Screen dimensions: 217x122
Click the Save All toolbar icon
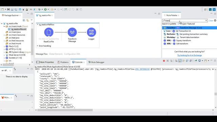[16, 9]
